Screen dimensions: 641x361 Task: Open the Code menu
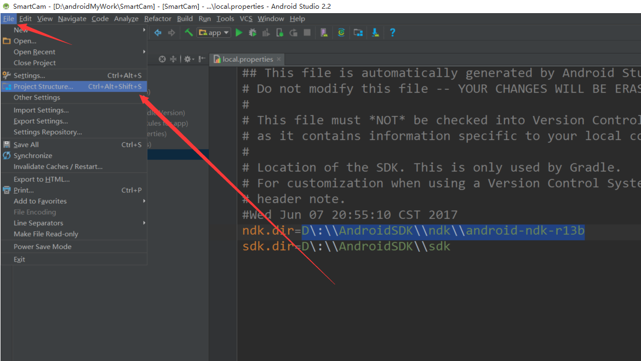coord(100,19)
